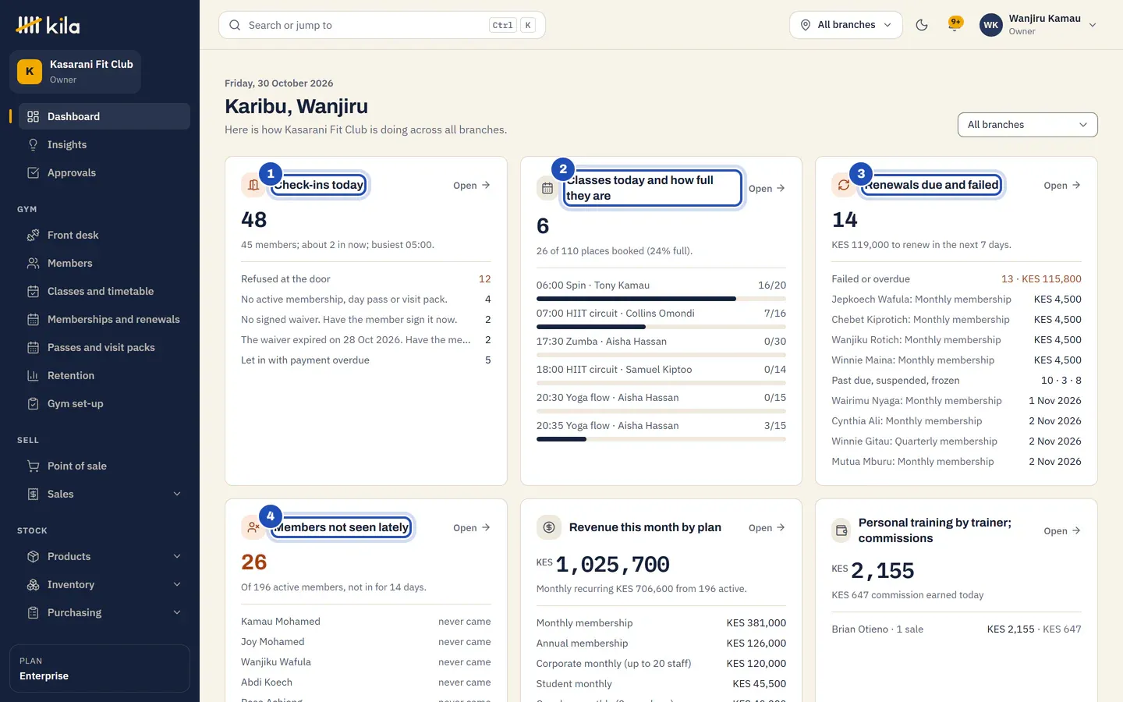Viewport: 1123px width, 702px height.
Task: Go to Insights in sidebar
Action: click(104, 144)
